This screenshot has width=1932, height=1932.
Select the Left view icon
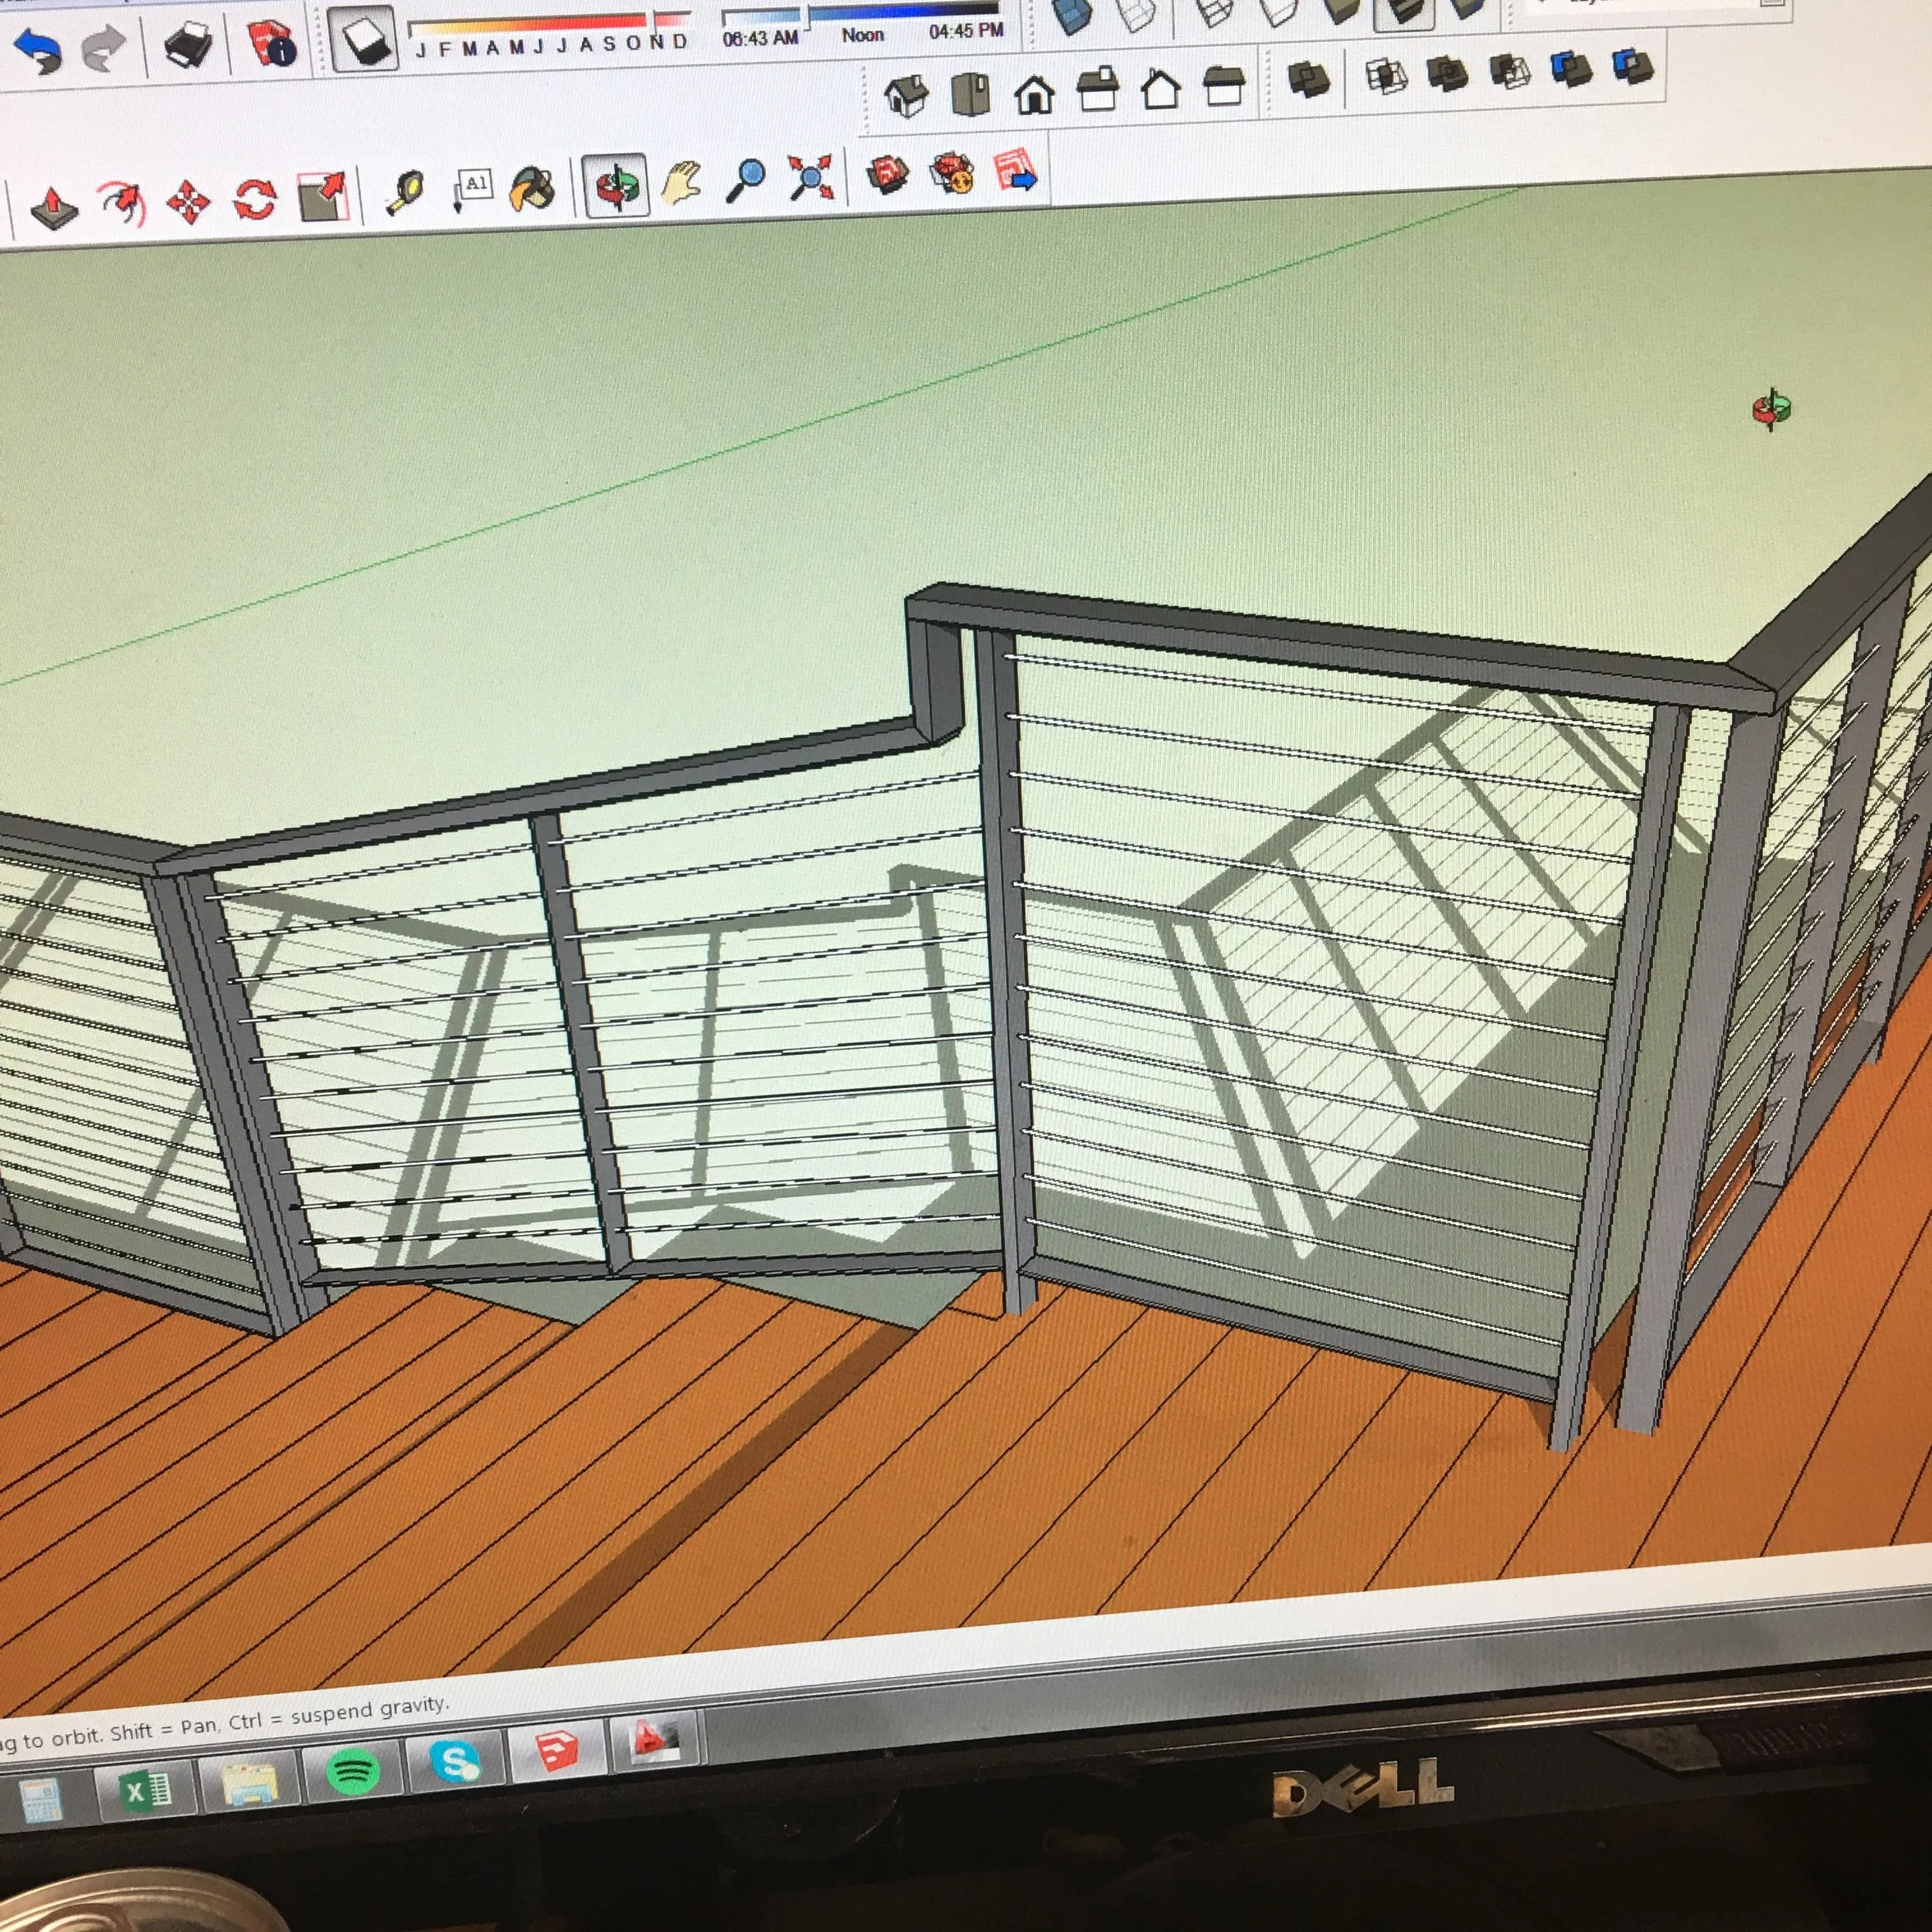[1223, 87]
